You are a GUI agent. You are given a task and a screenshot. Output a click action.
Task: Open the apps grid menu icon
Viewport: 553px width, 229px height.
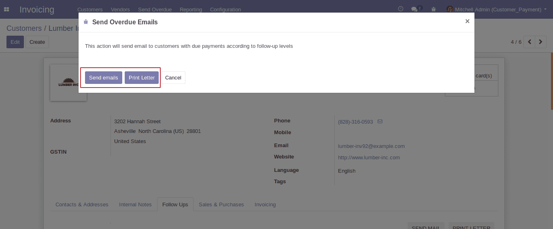(x=6, y=9)
